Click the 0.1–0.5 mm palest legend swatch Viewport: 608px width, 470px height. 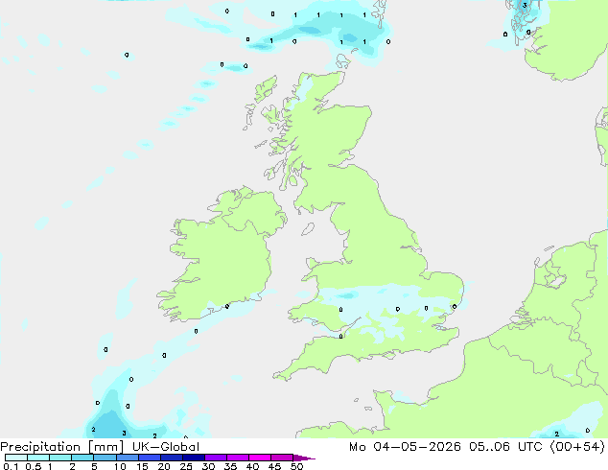coord(16,458)
